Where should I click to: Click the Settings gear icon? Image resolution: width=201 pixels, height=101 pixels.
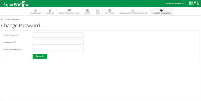point(110,10)
